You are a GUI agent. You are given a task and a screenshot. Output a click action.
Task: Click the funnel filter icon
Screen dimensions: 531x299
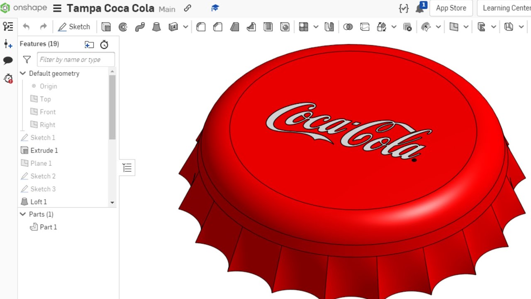27,60
